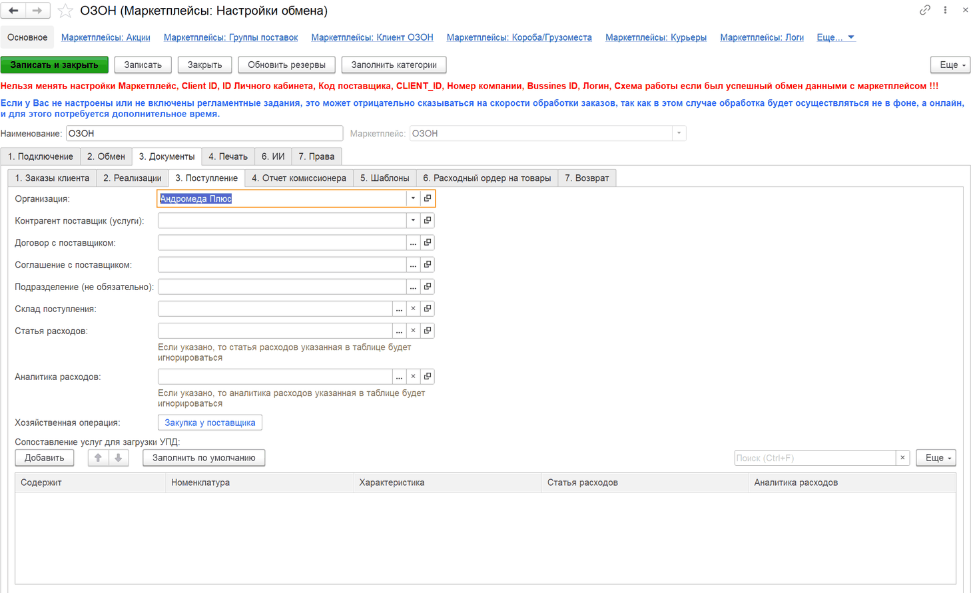Screen dimensions: 973x593
Task: Go back with the left arrow icon
Action: [x=13, y=11]
